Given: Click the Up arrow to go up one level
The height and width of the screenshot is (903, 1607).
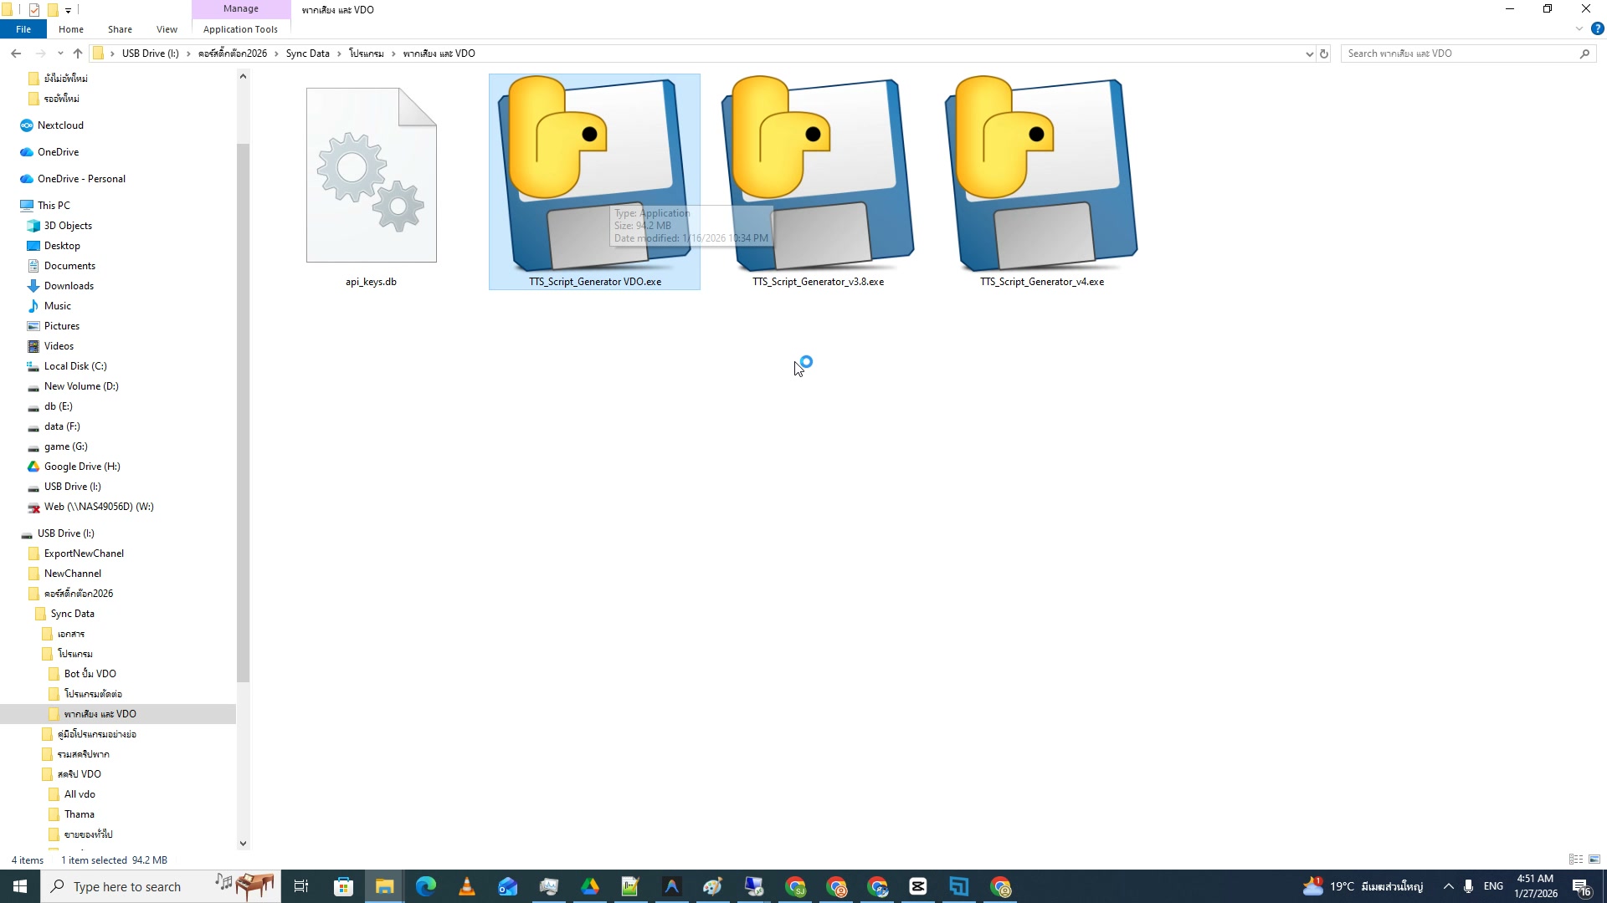Looking at the screenshot, I should (x=78, y=53).
